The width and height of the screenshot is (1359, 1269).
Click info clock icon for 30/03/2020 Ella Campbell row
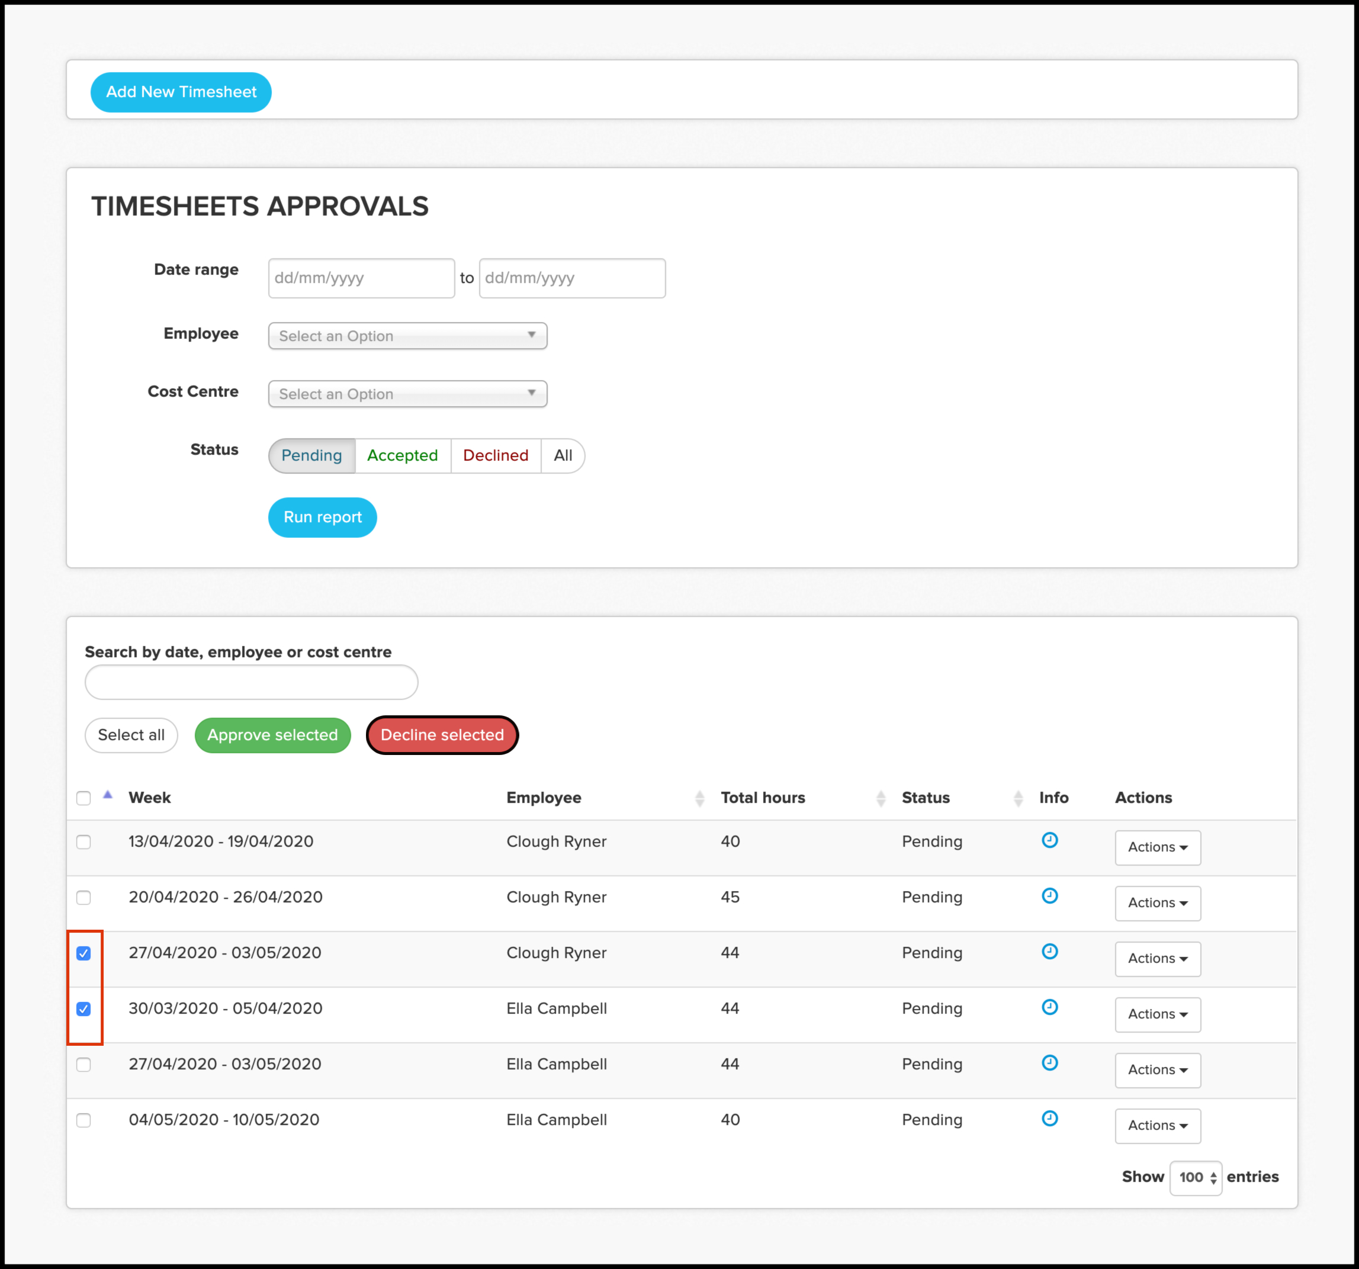[x=1049, y=1007]
